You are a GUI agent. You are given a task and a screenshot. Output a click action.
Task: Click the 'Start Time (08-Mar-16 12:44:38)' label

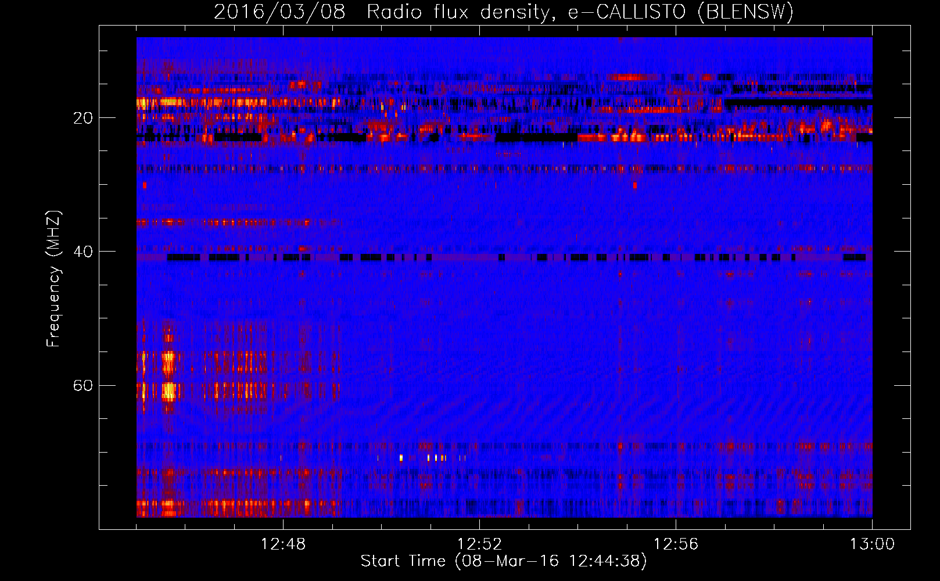click(504, 561)
